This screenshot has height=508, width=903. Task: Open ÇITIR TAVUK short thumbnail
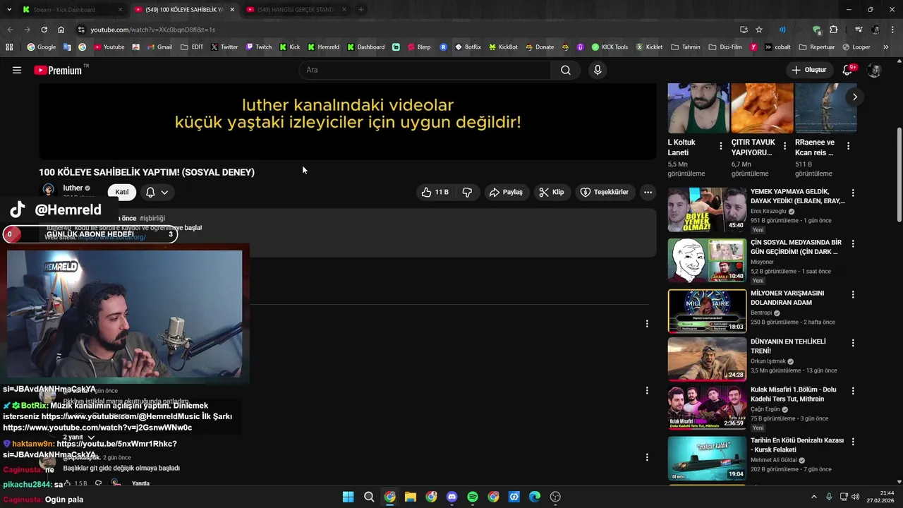click(x=762, y=108)
